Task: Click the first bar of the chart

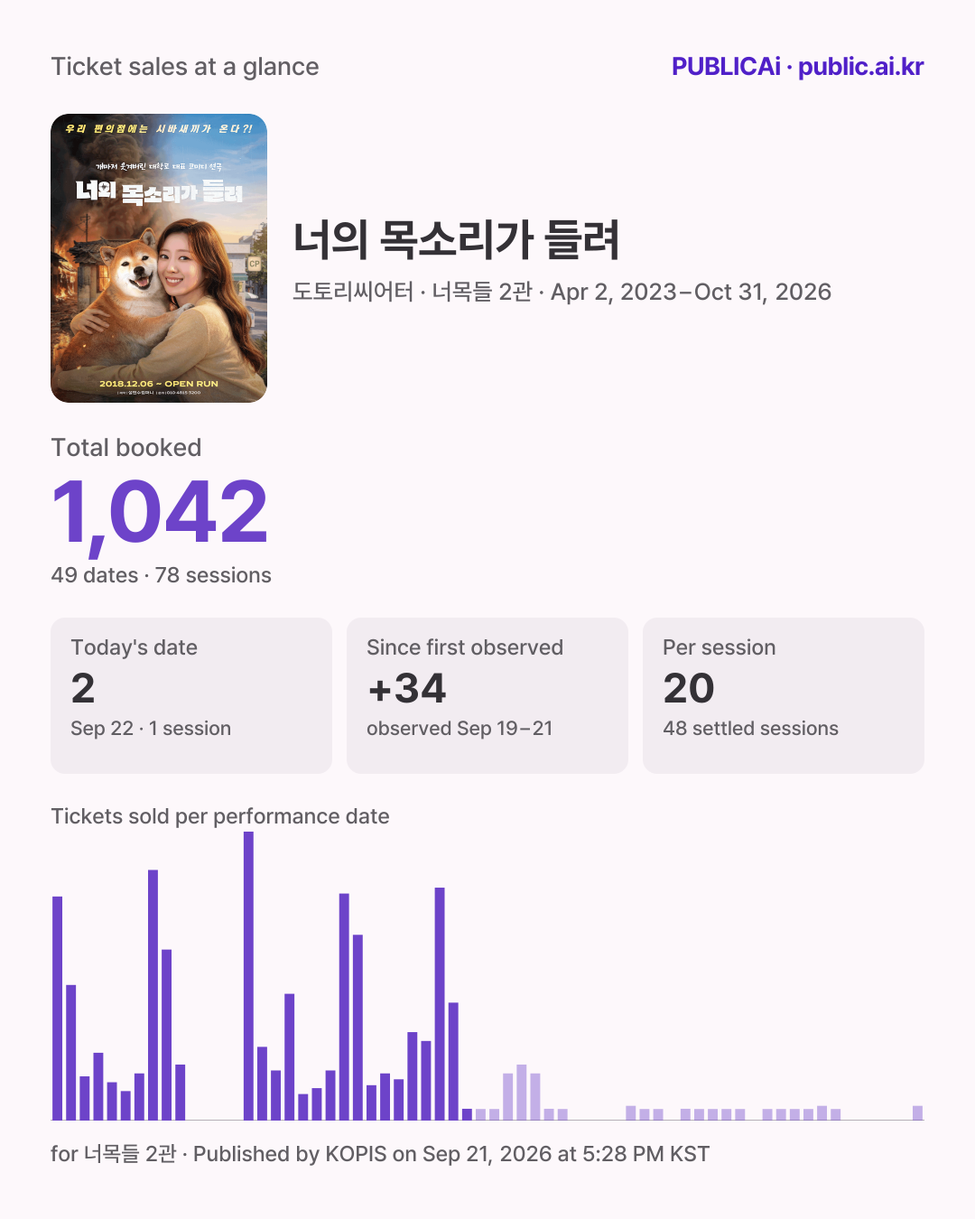Action: (58, 1008)
